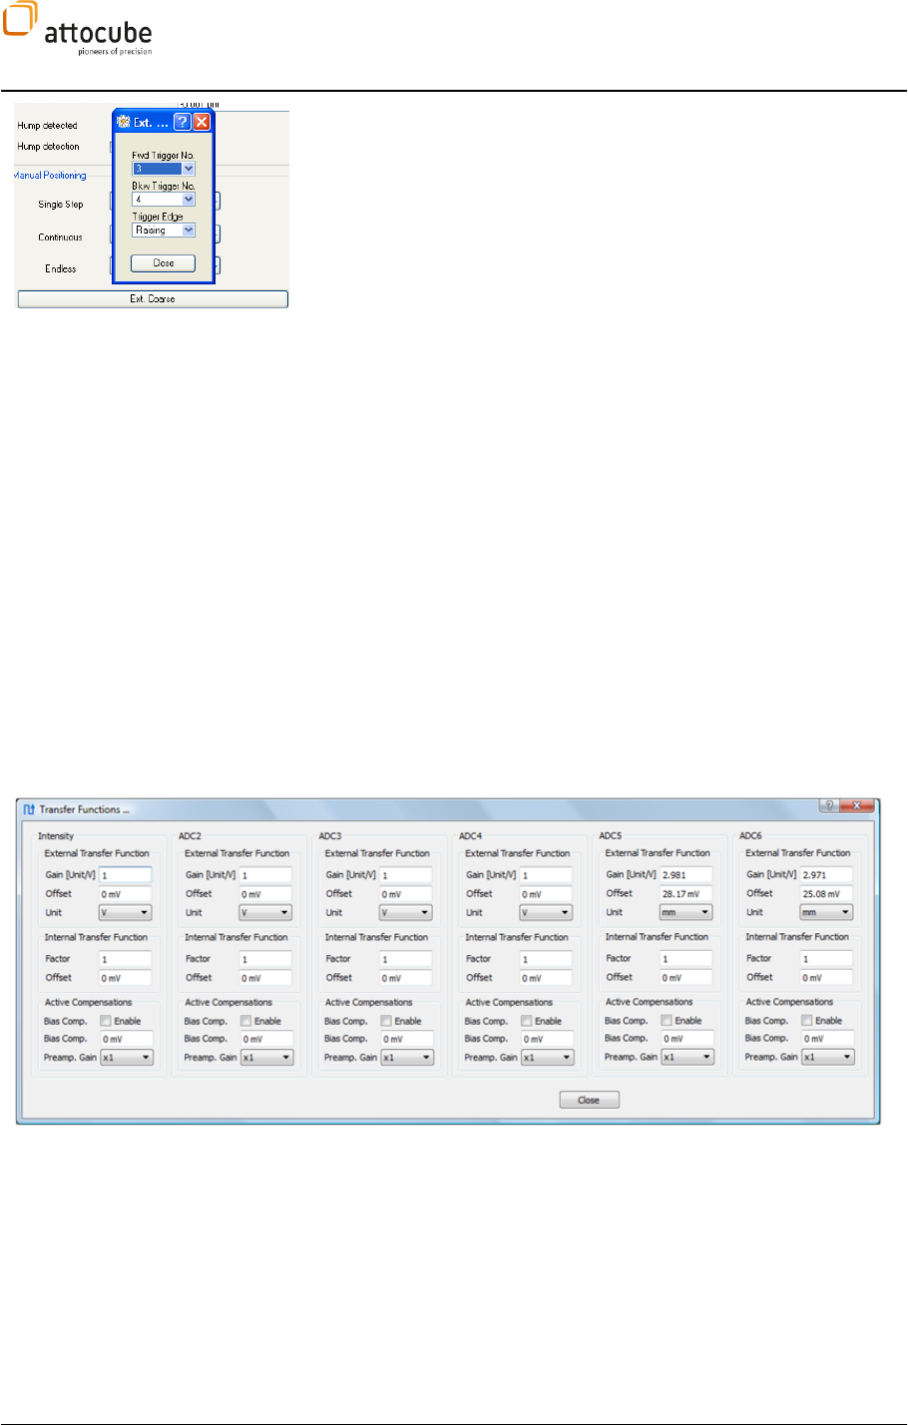Click Close button in the Ext. dialog

click(163, 263)
